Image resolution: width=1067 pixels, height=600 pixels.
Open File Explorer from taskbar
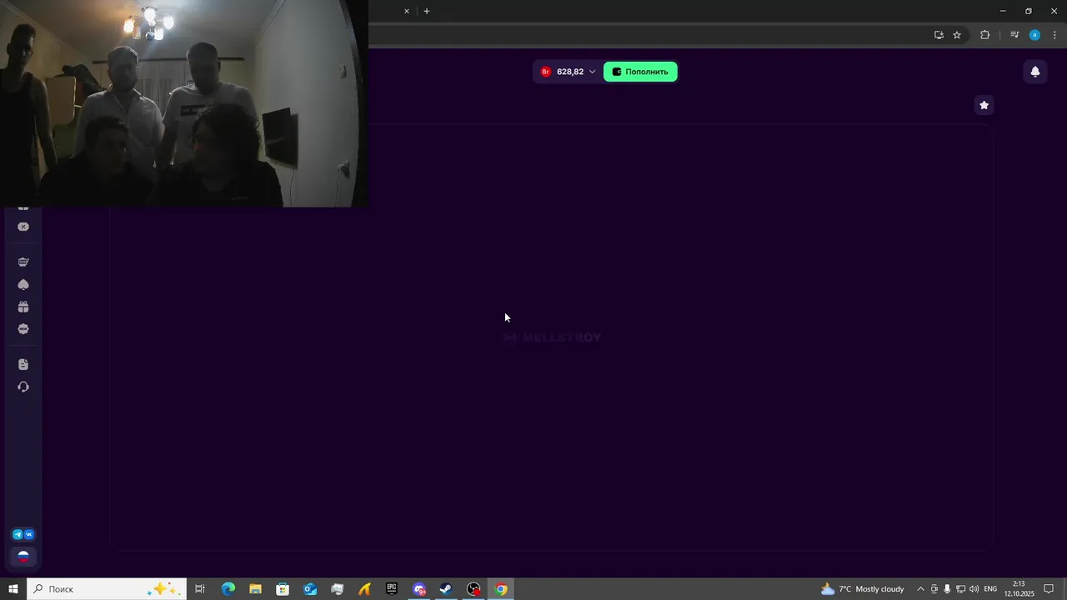pyautogui.click(x=255, y=589)
